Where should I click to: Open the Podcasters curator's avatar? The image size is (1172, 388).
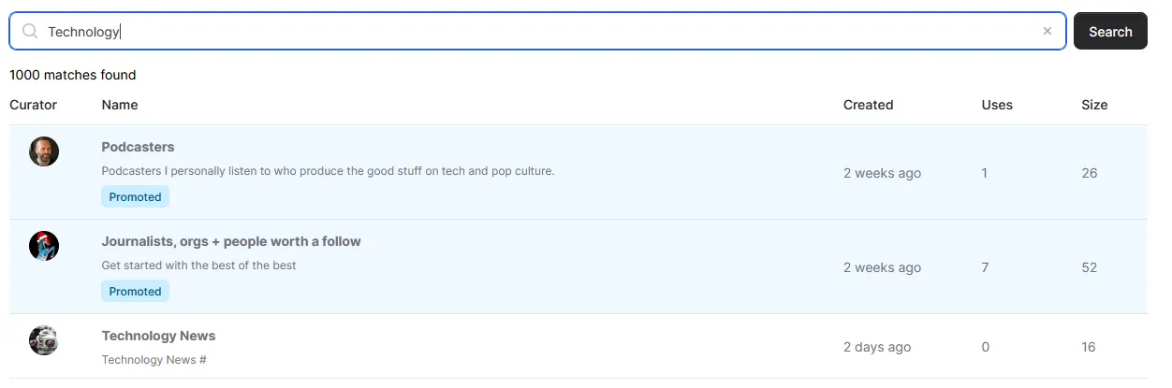pos(44,151)
